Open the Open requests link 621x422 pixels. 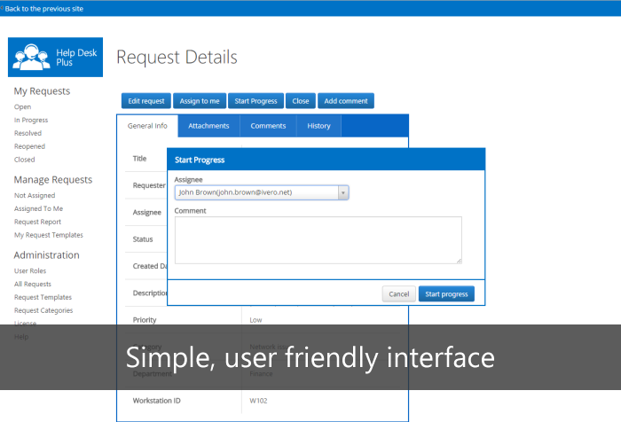[22, 107]
